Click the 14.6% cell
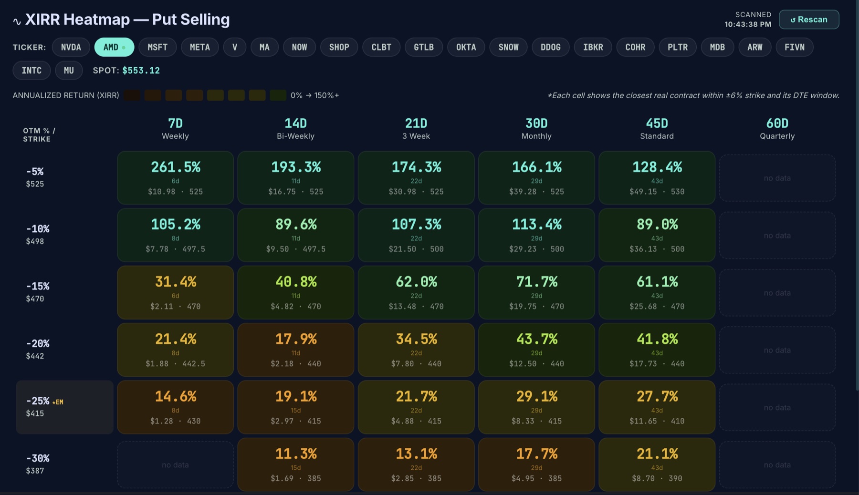Viewport: 859px width, 495px height. 175,407
